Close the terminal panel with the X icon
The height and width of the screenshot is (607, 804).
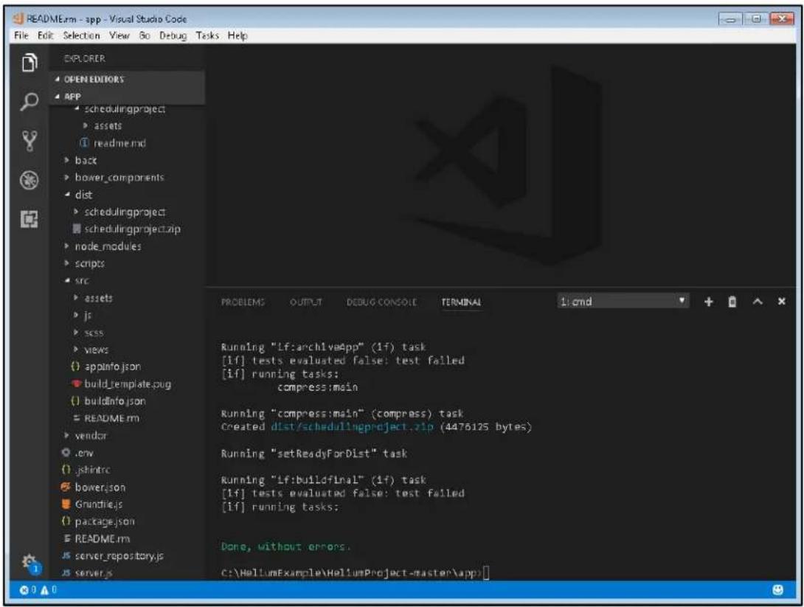[781, 302]
